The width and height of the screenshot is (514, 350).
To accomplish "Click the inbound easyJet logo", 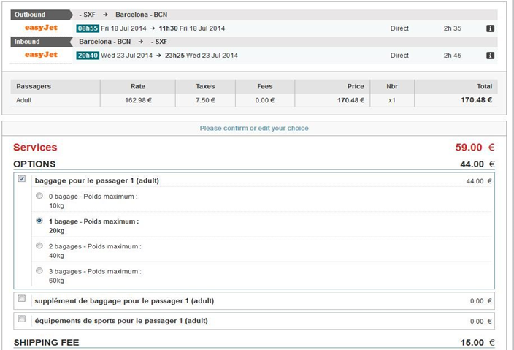I will point(41,55).
